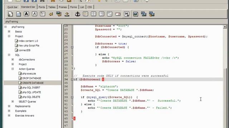Collapse code fold at line 34
Screen dimensions: 229x128
[72, 79]
